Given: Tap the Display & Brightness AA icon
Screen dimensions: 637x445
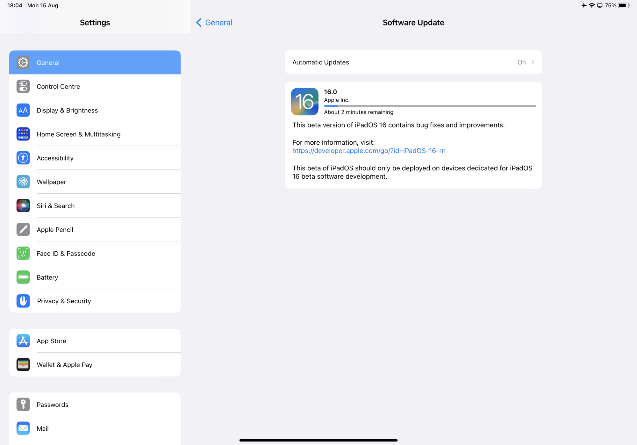Looking at the screenshot, I should click(23, 110).
